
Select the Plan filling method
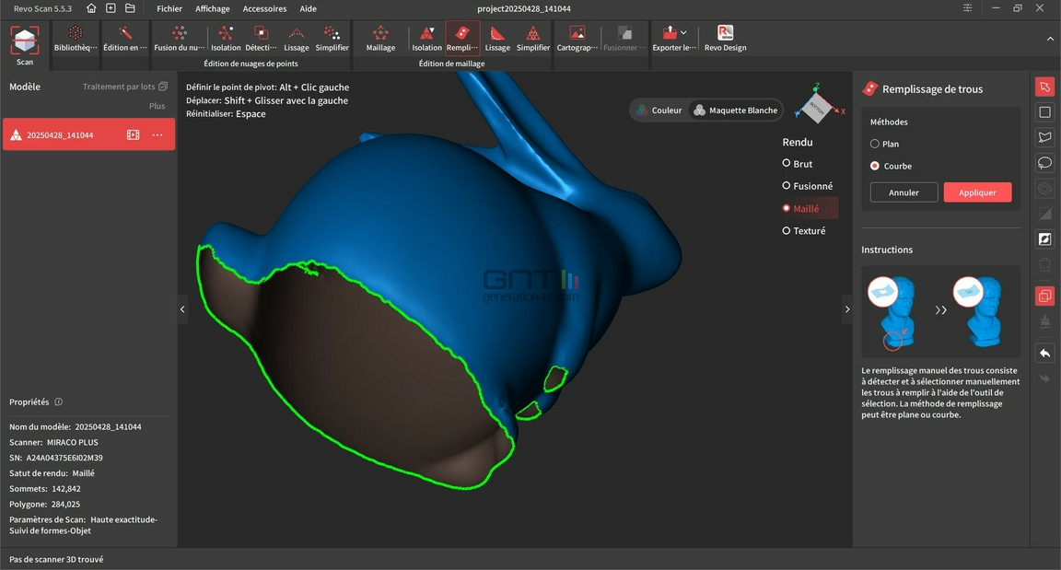(884, 144)
